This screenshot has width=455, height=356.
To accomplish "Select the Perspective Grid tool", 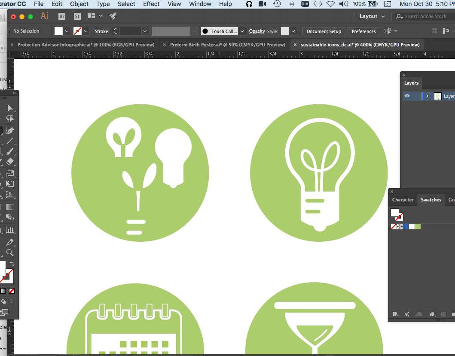I will [x=10, y=195].
